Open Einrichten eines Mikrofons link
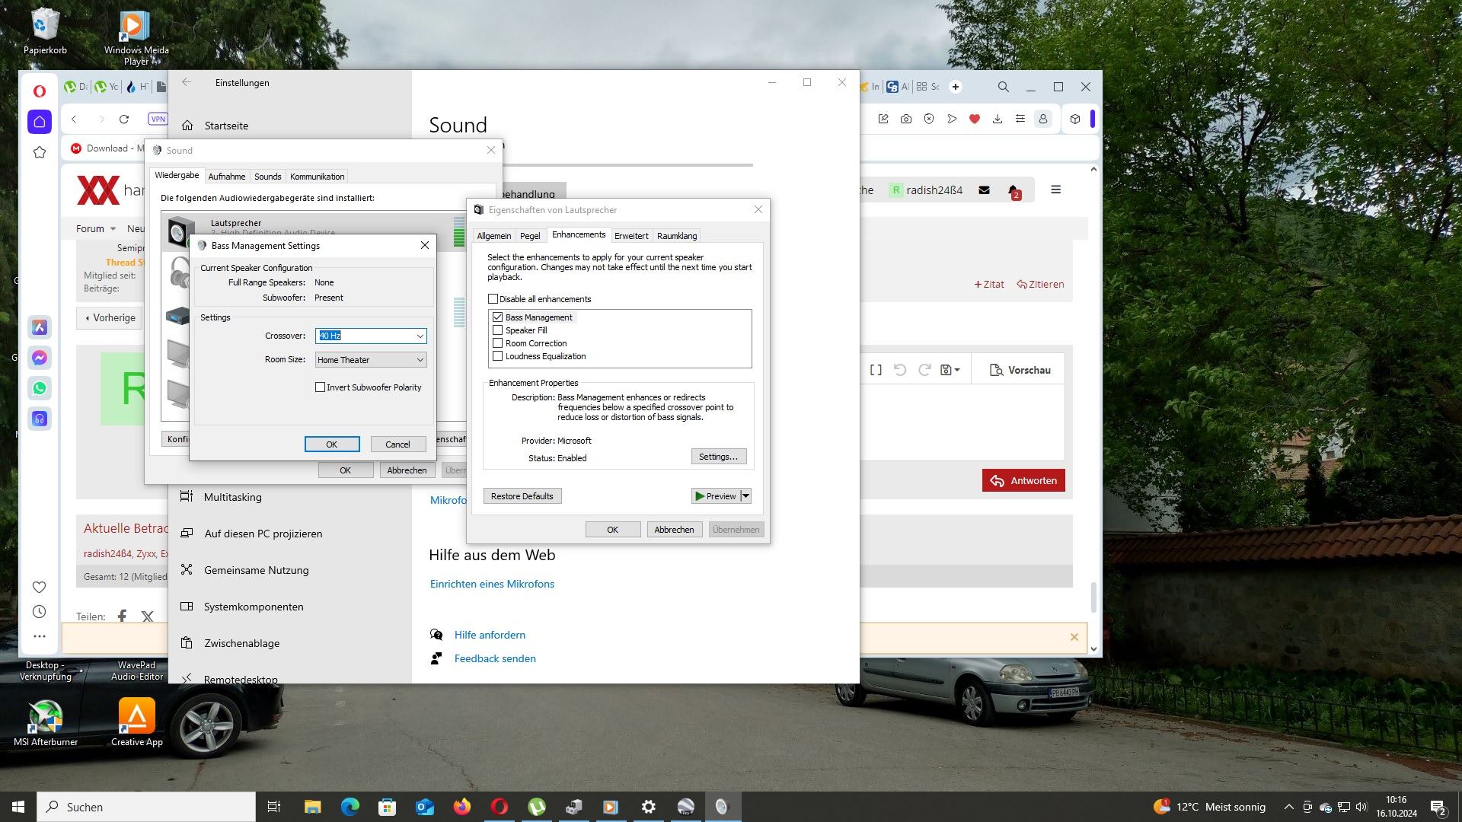The height and width of the screenshot is (822, 1462). [x=492, y=584]
